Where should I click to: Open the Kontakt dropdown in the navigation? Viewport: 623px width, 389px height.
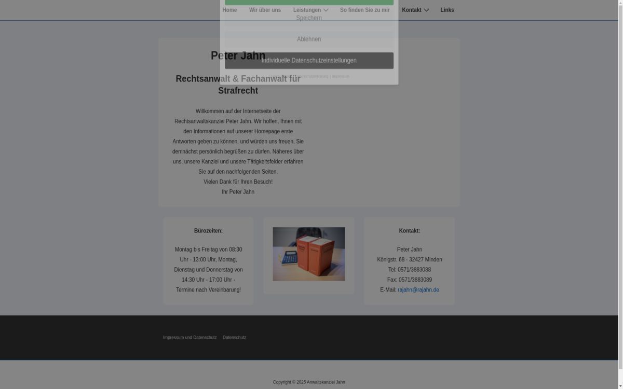411,10
